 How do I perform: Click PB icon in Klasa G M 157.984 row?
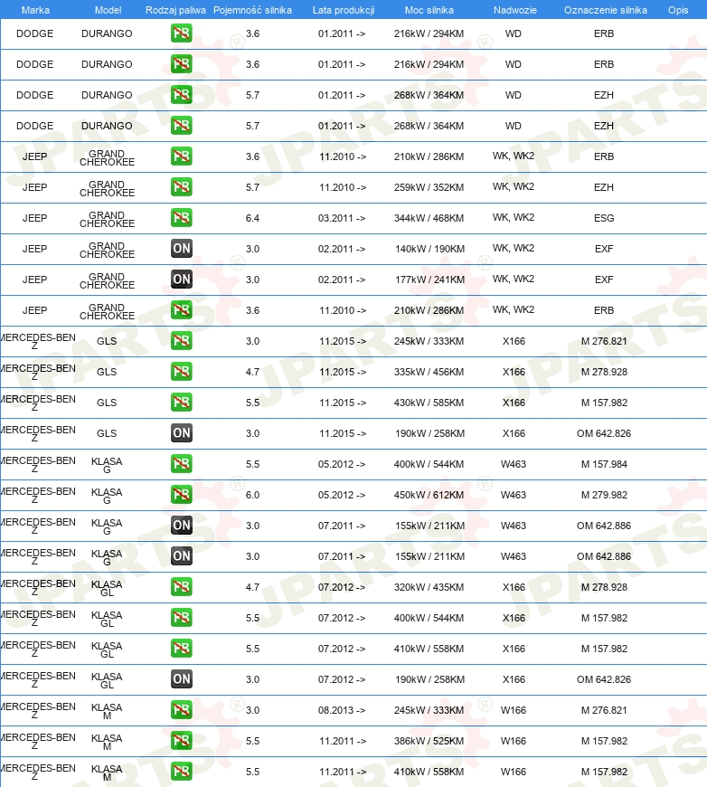pyautogui.click(x=181, y=464)
